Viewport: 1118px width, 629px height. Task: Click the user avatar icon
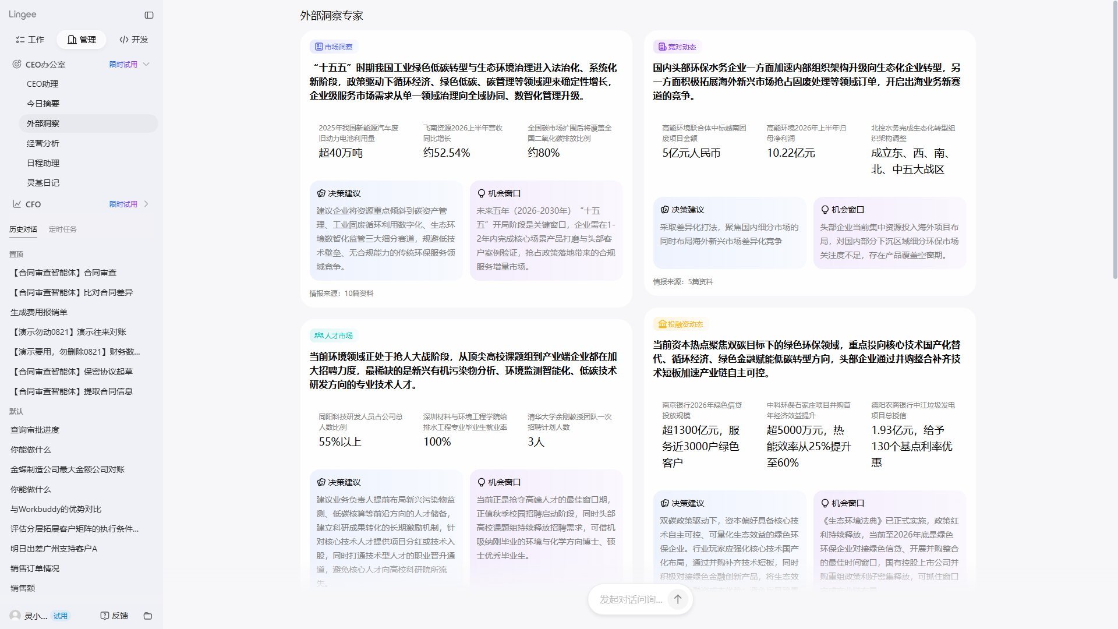(15, 616)
